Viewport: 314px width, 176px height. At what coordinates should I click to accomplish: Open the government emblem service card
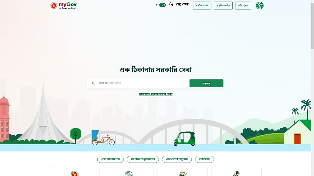click(75, 171)
